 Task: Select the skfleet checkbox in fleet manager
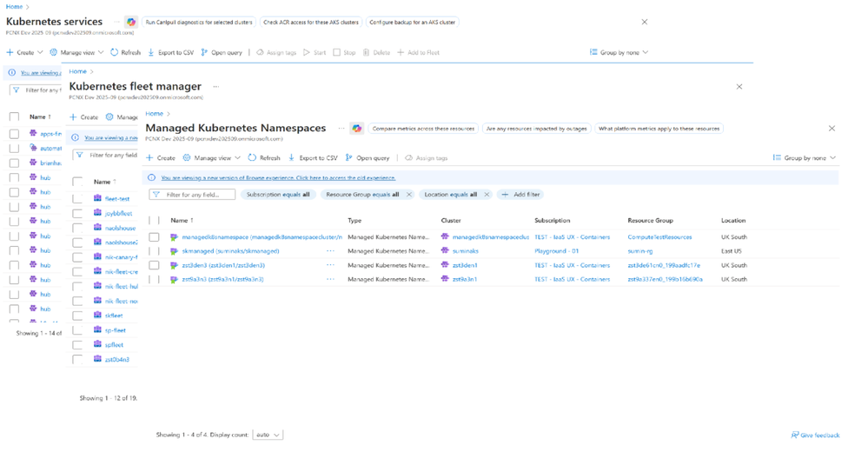[77, 316]
